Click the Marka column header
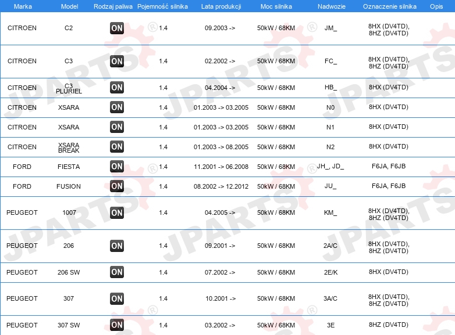Image resolution: width=455 pixels, height=335 pixels. pyautogui.click(x=23, y=6)
